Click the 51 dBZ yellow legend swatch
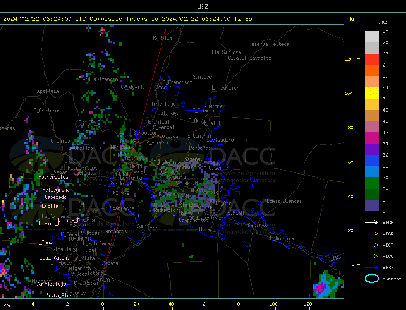The height and width of the screenshot is (310, 406). [372, 93]
